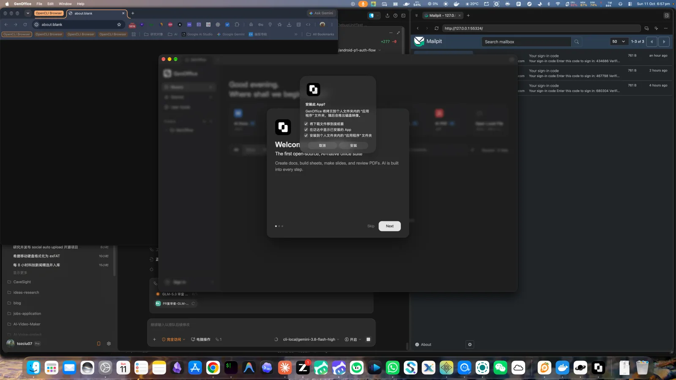The image size is (676, 380).
Task: Click the stop square in chat input
Action: click(368, 339)
